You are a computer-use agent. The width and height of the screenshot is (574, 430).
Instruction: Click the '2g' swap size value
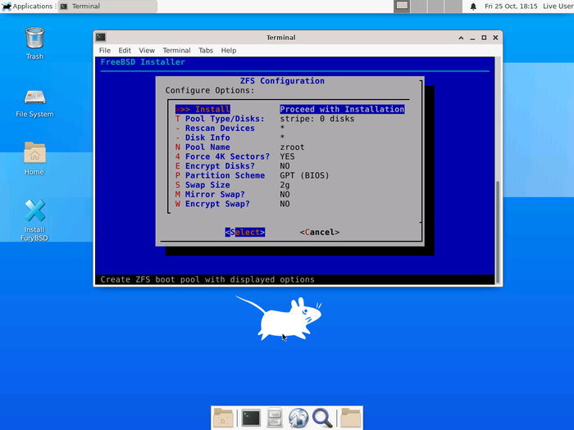285,185
